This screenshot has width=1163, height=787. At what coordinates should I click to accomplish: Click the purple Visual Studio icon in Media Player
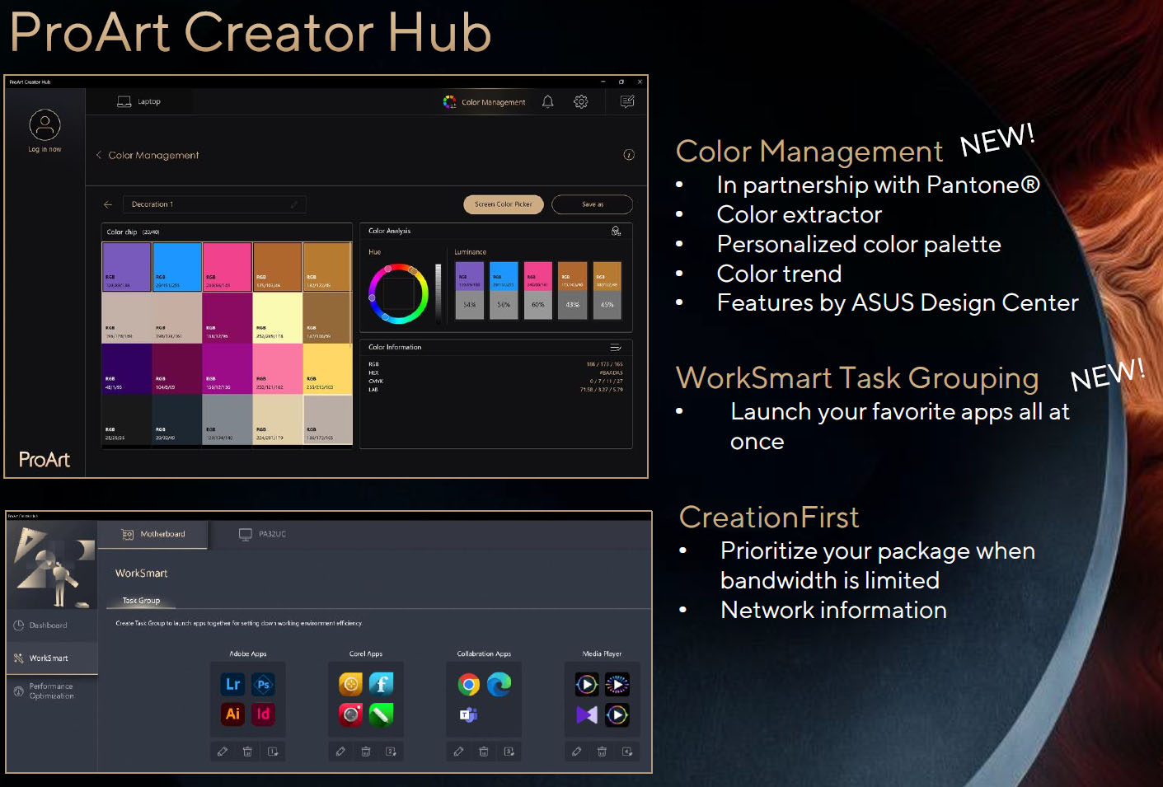[x=587, y=714]
